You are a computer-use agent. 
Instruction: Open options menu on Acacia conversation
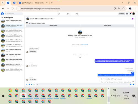(21, 65)
